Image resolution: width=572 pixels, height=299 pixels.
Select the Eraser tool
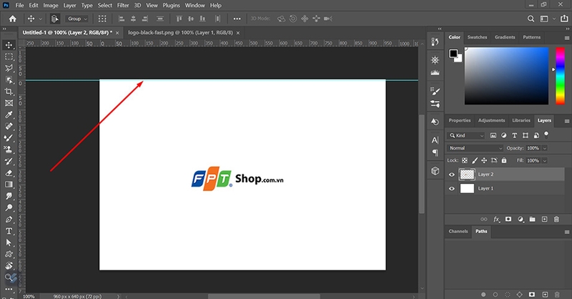[x=9, y=172]
